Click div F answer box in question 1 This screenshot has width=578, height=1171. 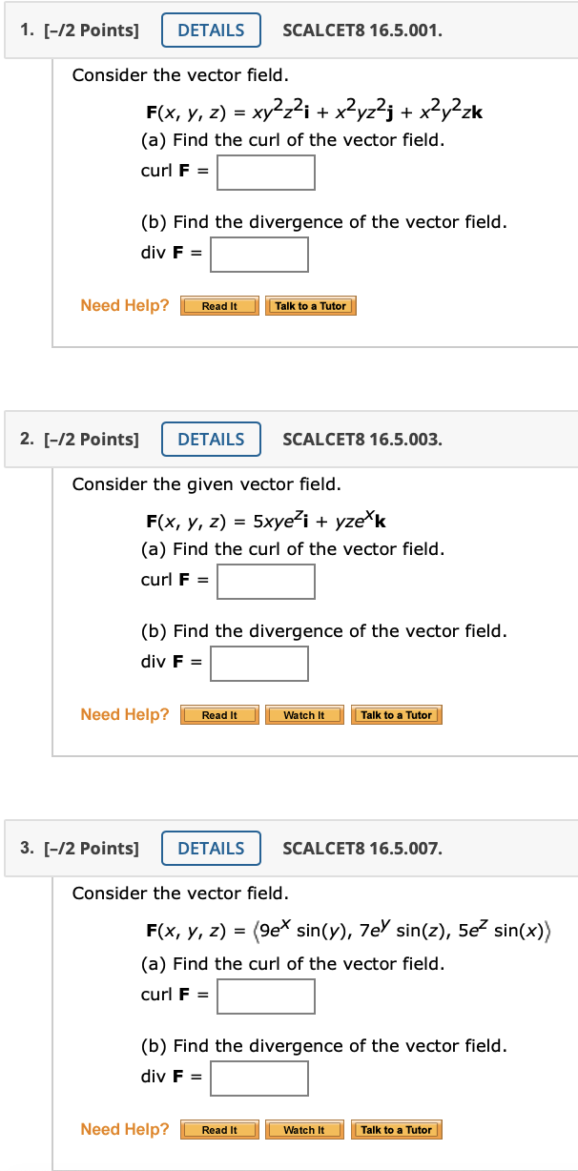tap(259, 255)
